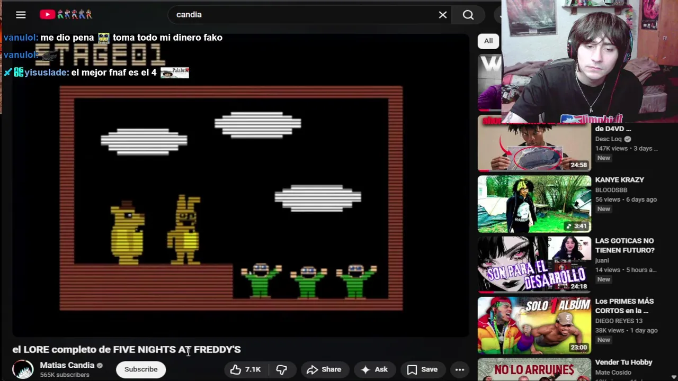Clear the search box with the X
The width and height of the screenshot is (678, 381).
[443, 15]
